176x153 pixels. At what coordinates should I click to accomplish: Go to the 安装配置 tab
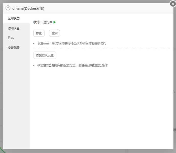point(14,48)
